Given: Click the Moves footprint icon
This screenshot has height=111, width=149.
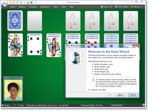Looking at the screenshot, I should (132, 7).
